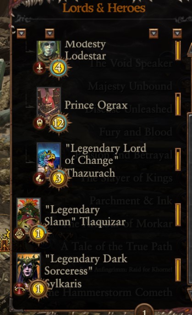Image resolution: width=192 pixels, height=315 pixels.
Task: Click the red helmet type icon beside Prince Ograx
Action: click(x=39, y=123)
